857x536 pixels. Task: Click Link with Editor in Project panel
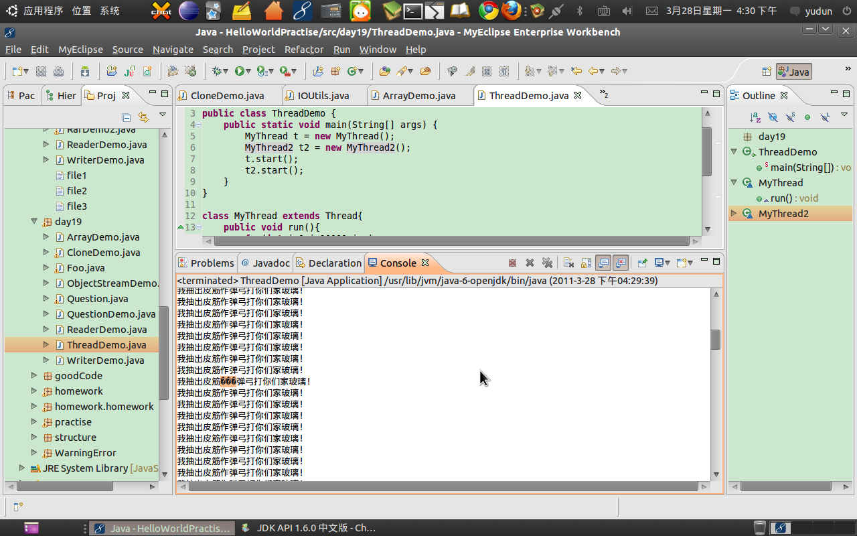143,117
